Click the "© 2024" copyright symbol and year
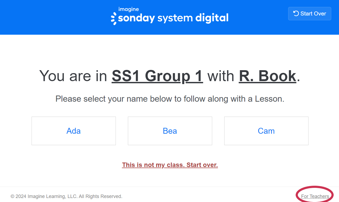The image size is (339, 202). tap(18, 196)
